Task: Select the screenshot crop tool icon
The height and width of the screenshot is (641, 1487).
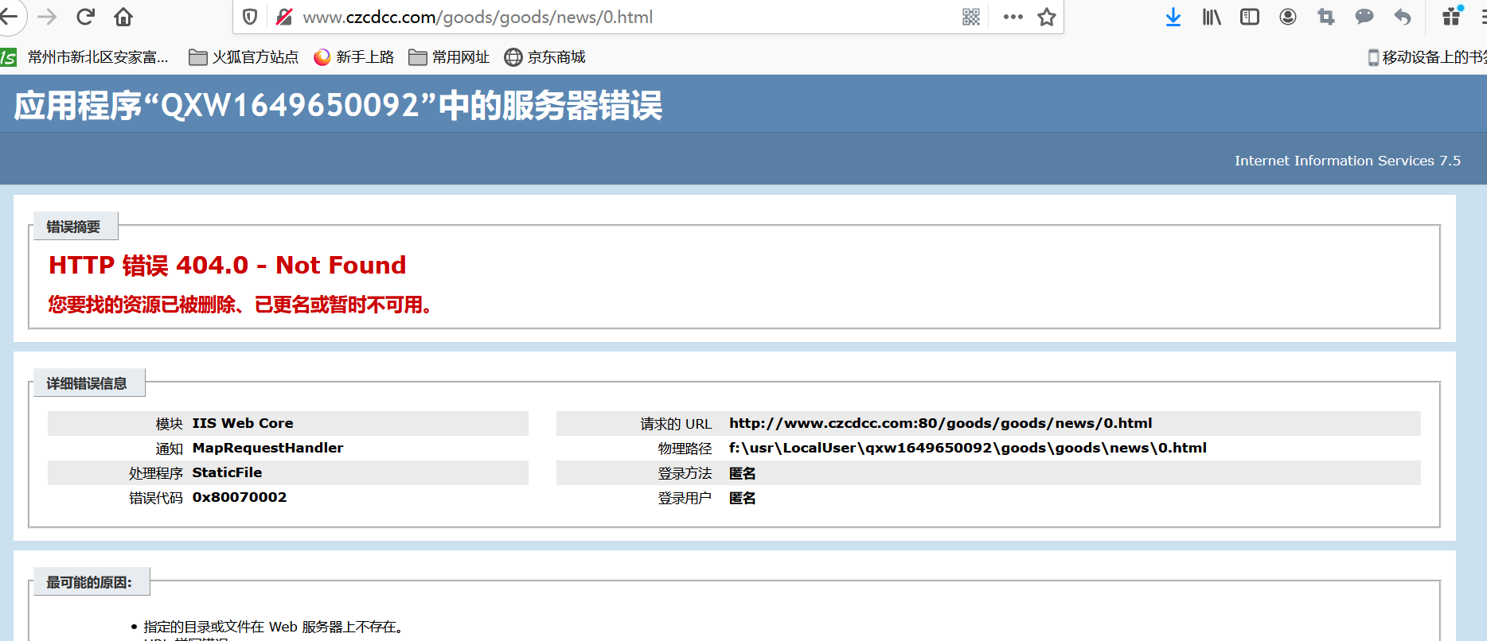Action: click(x=1326, y=17)
